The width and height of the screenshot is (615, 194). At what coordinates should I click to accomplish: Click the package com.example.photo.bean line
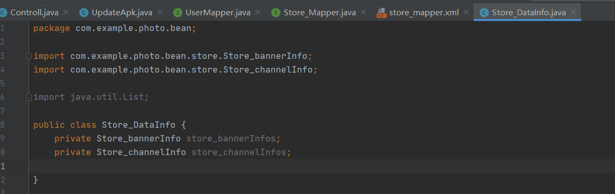[114, 28]
